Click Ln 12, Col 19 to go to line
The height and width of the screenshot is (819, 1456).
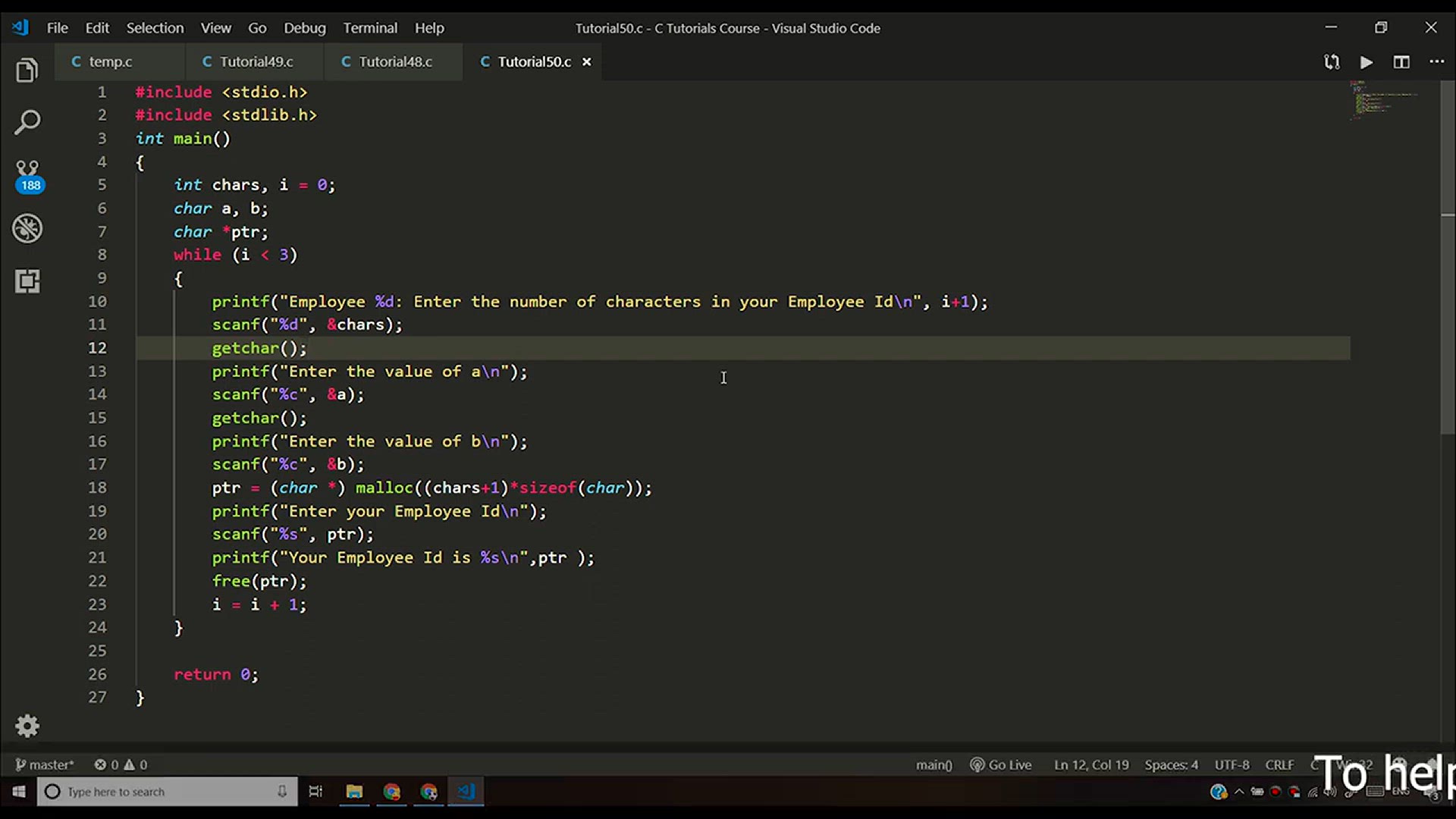tap(1091, 764)
